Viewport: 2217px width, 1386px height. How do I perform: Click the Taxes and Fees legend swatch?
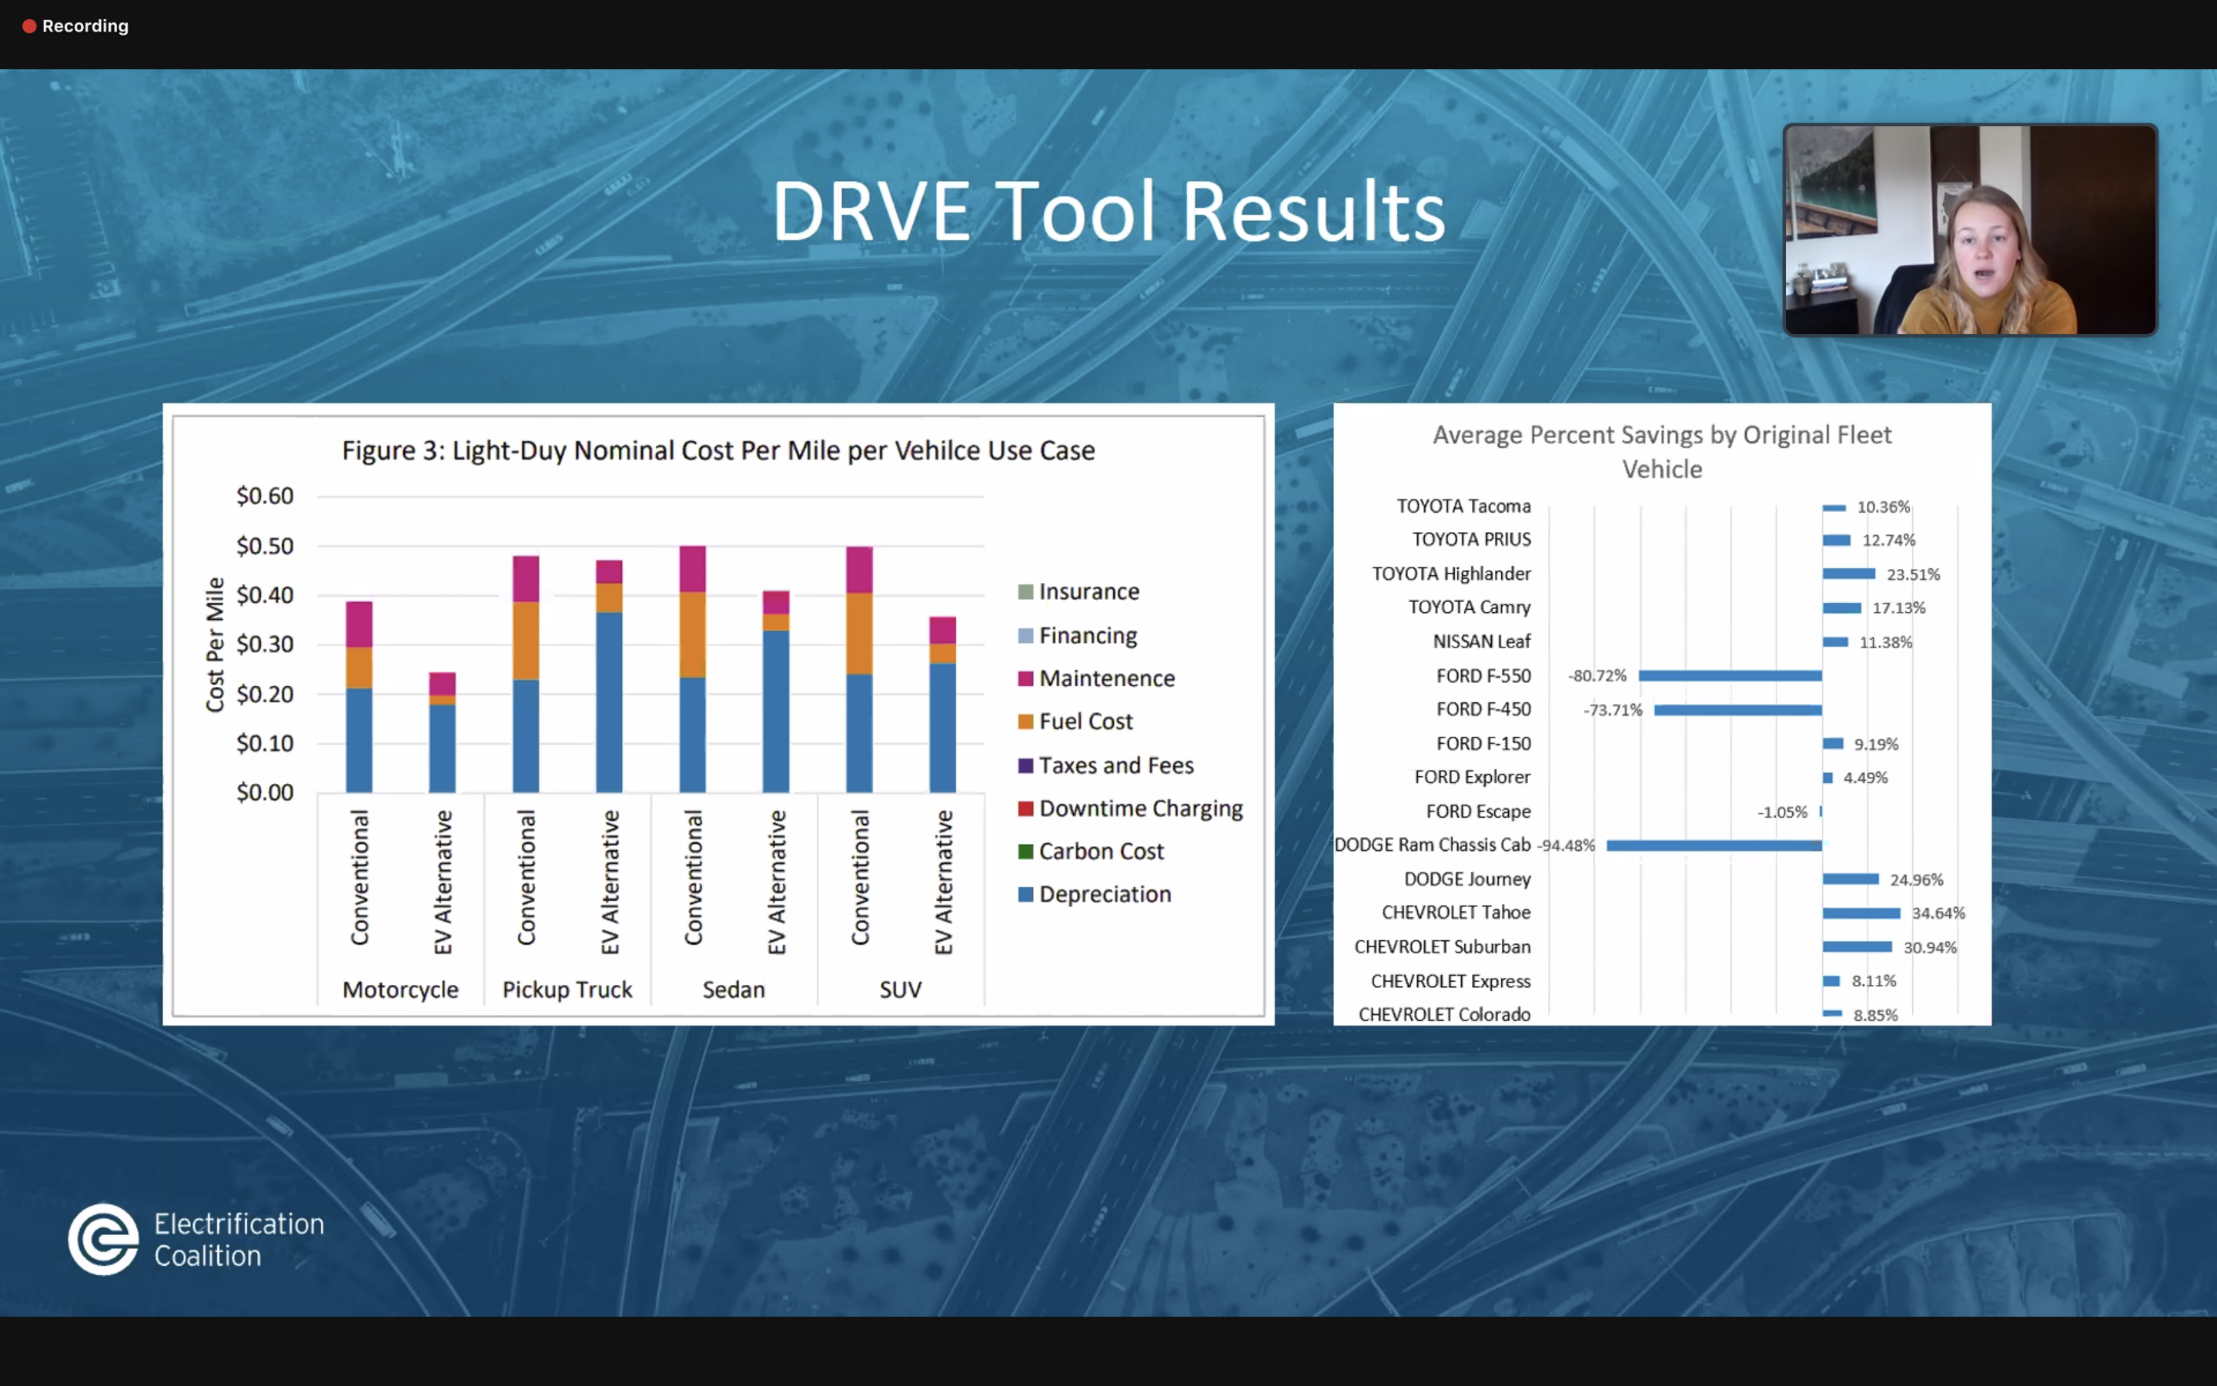1025,765
